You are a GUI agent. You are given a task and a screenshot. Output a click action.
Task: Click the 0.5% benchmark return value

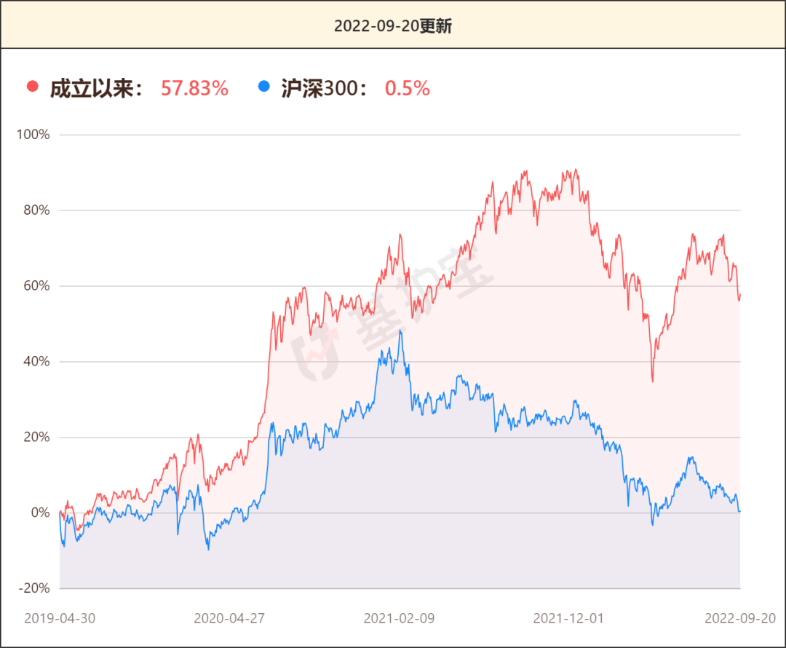click(407, 88)
